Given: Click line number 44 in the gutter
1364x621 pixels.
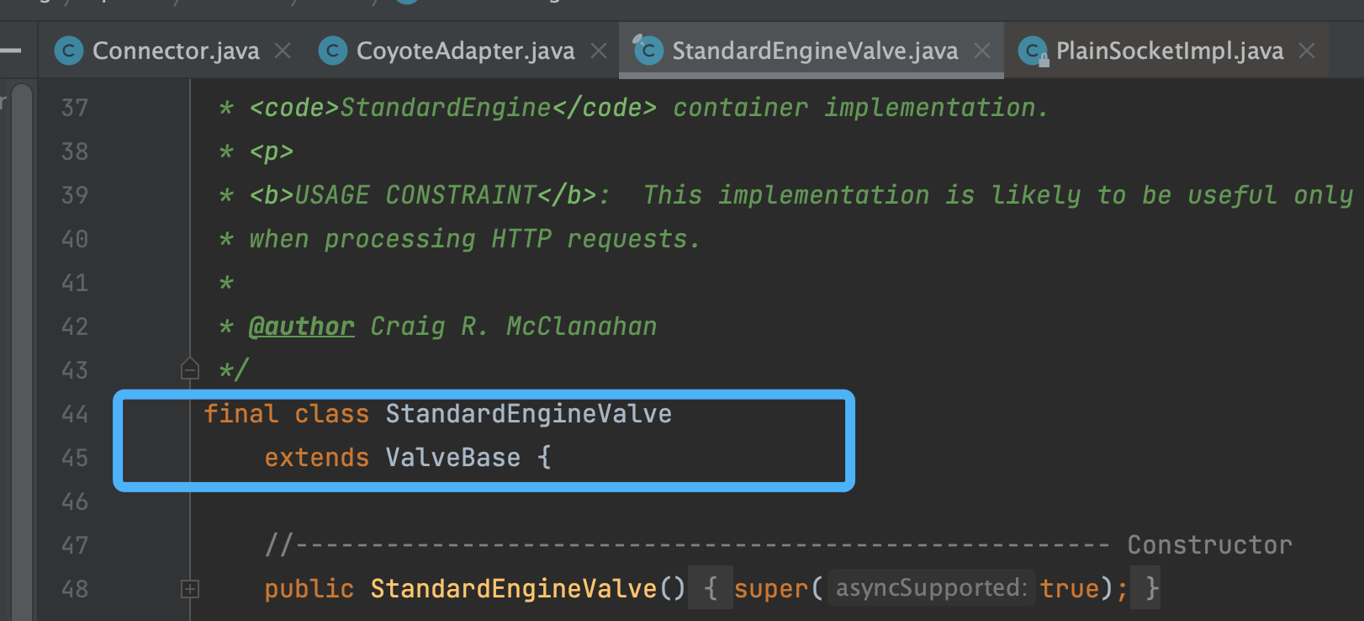Looking at the screenshot, I should point(74,414).
